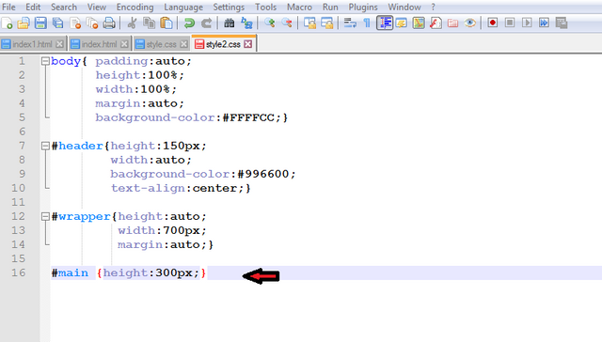The width and height of the screenshot is (602, 342).
Task: Toggle the Function List icon
Action: [436, 23]
